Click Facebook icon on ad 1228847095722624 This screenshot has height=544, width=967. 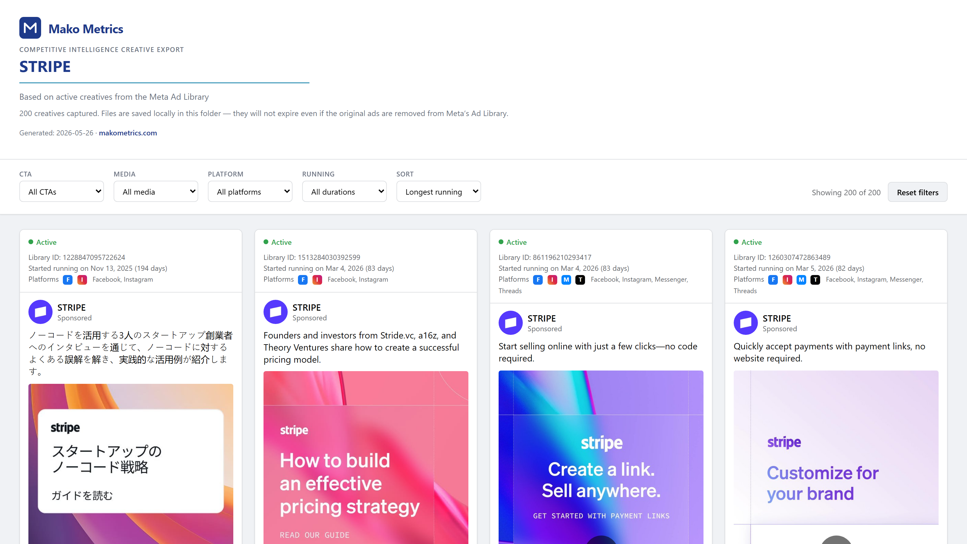[x=68, y=280]
